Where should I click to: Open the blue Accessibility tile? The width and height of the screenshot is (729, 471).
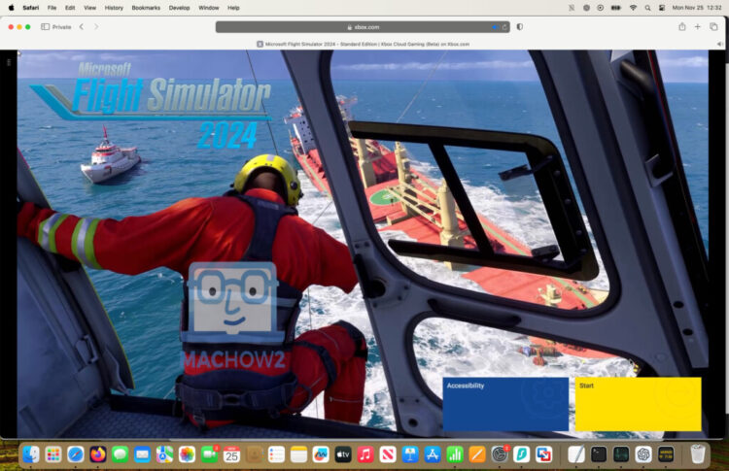505,404
